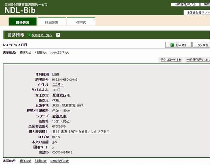Open 一時保存用リスト at top right
Image resolution: width=210 pixels, height=165 pixels.
click(185, 5)
